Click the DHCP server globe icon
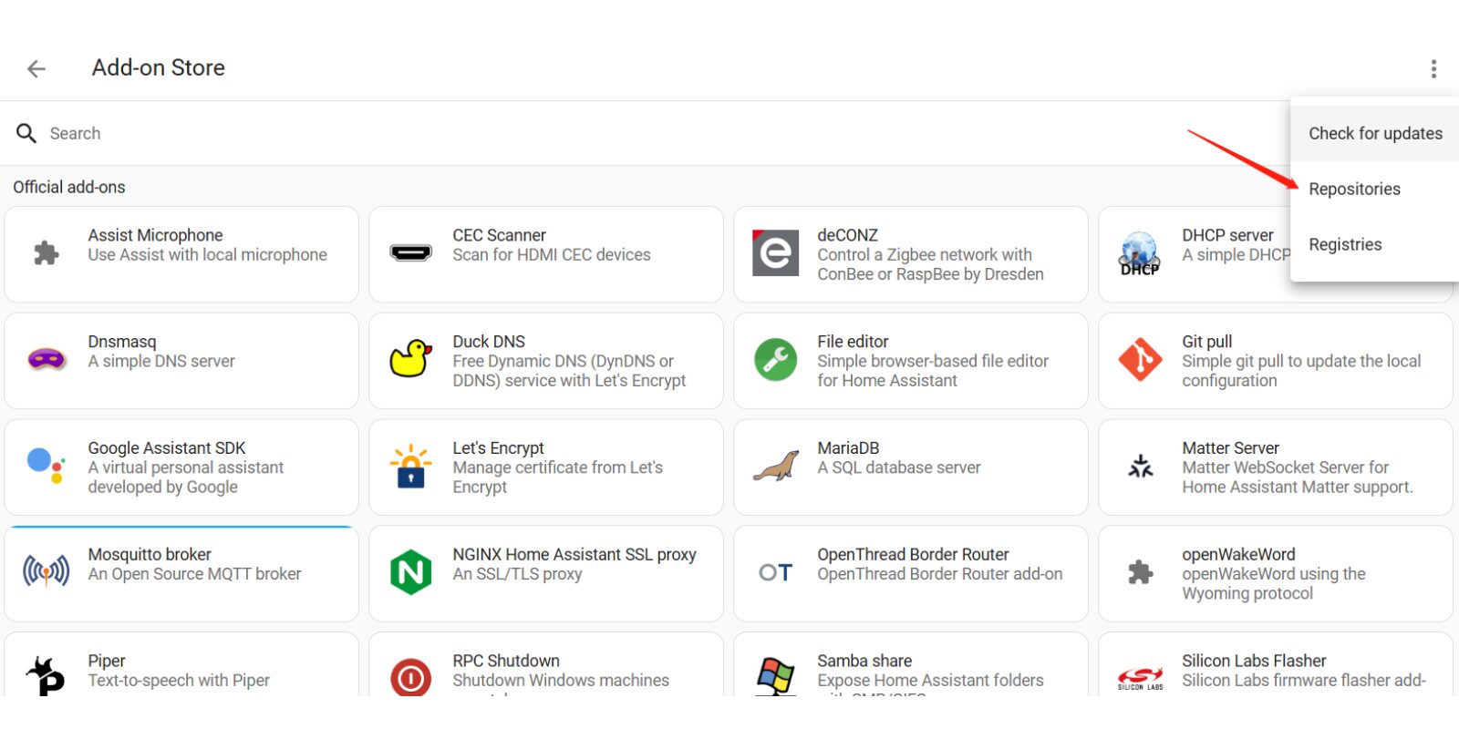The image size is (1459, 729). tap(1140, 253)
